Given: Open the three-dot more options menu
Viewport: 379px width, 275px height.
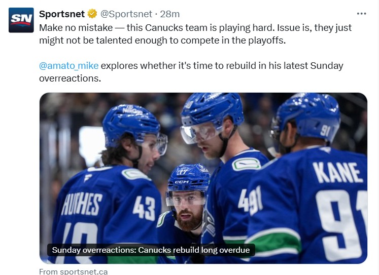Looking at the screenshot, I should click(x=361, y=14).
